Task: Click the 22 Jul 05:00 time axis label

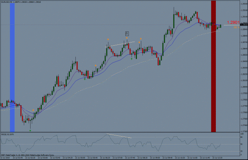Action: pyautogui.click(x=80, y=158)
